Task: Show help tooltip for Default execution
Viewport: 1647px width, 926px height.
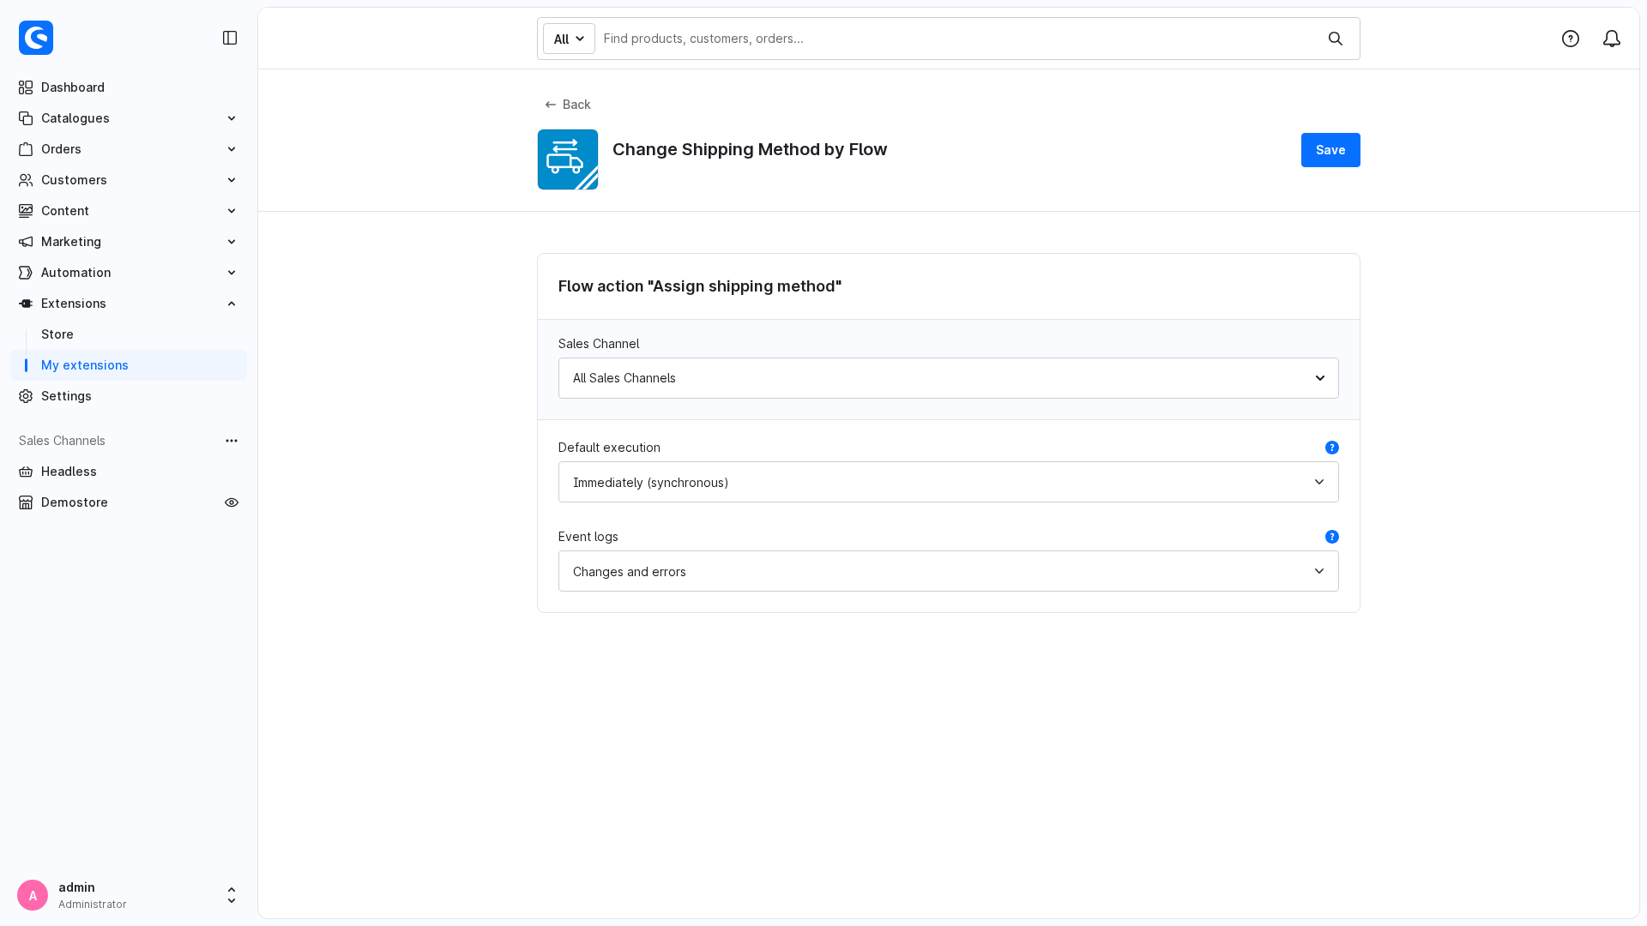Action: coord(1332,448)
